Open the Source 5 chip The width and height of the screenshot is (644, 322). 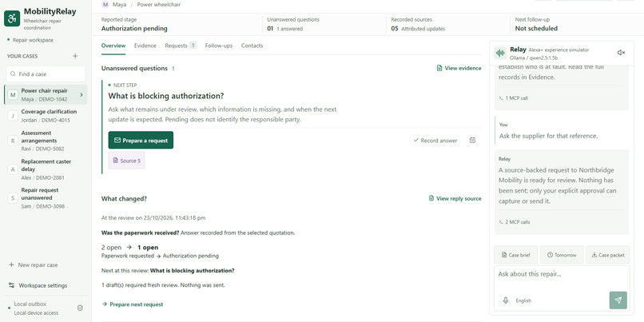click(x=126, y=161)
